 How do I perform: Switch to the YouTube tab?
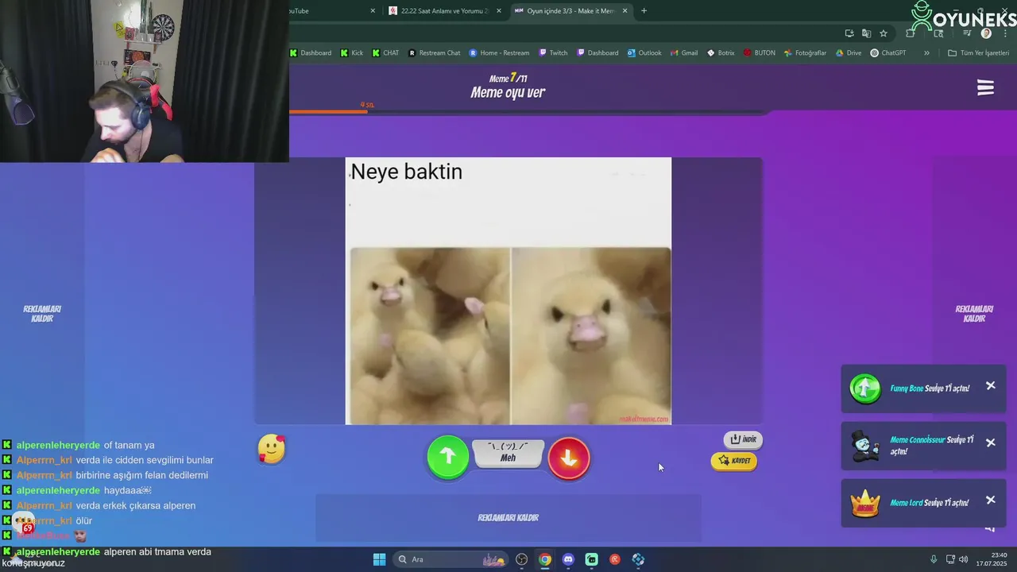(334, 11)
